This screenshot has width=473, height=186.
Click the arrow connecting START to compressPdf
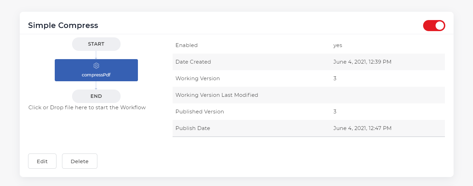[x=96, y=55]
